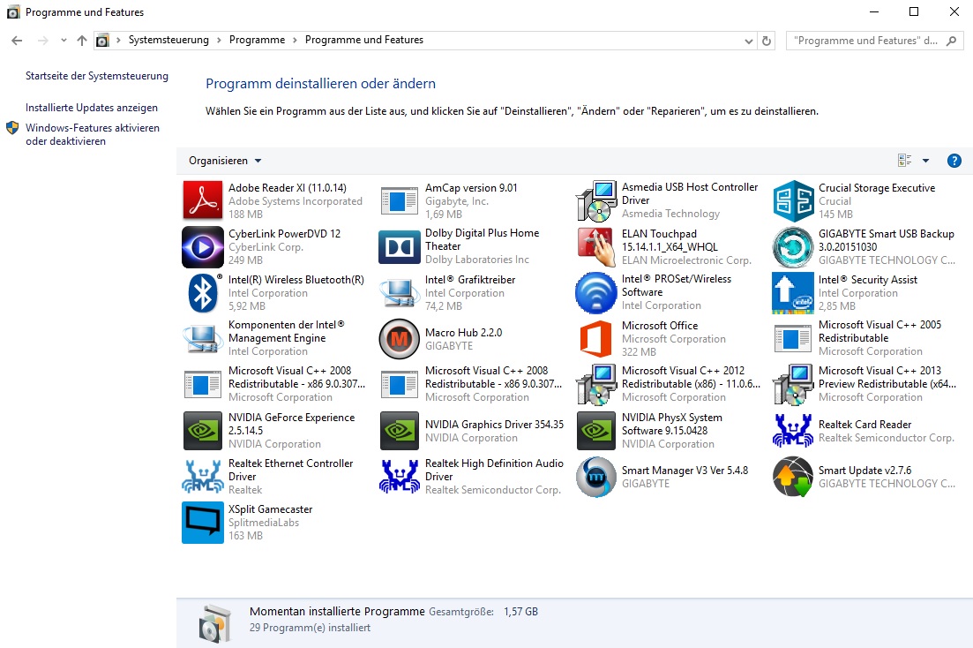
Task: Expand the address bar history dropdown
Action: pyautogui.click(x=748, y=41)
